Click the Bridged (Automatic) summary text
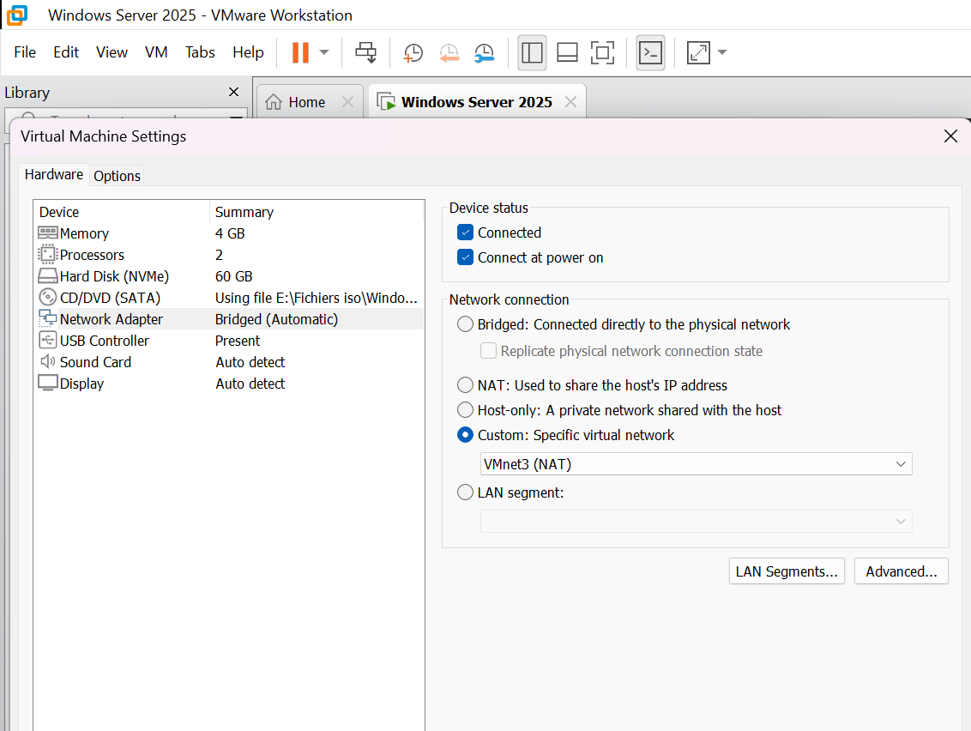The width and height of the screenshot is (971, 731). coord(276,319)
